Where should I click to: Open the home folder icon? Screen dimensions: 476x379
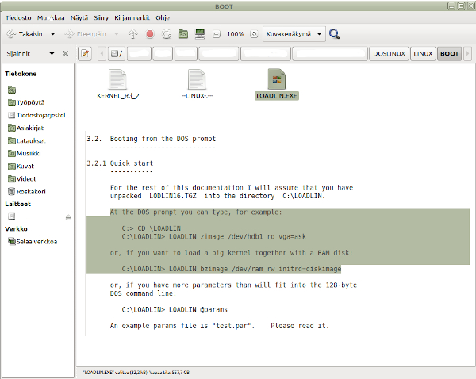point(183,34)
